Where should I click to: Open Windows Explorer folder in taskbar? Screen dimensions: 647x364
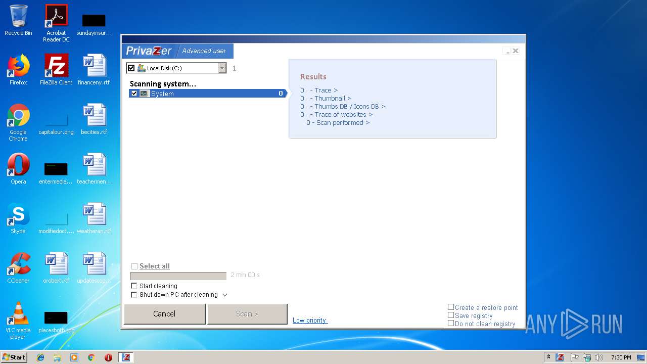pyautogui.click(x=57, y=357)
